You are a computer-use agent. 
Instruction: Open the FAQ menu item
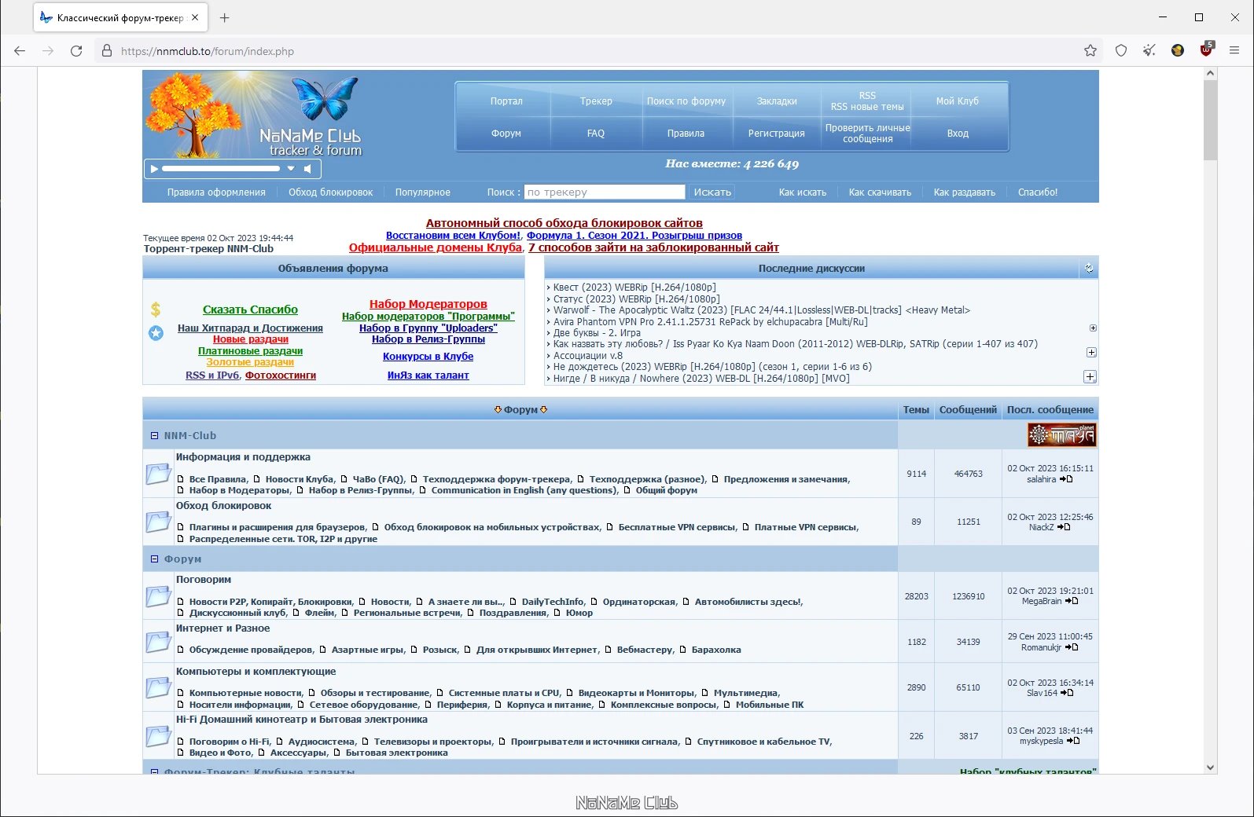[596, 134]
